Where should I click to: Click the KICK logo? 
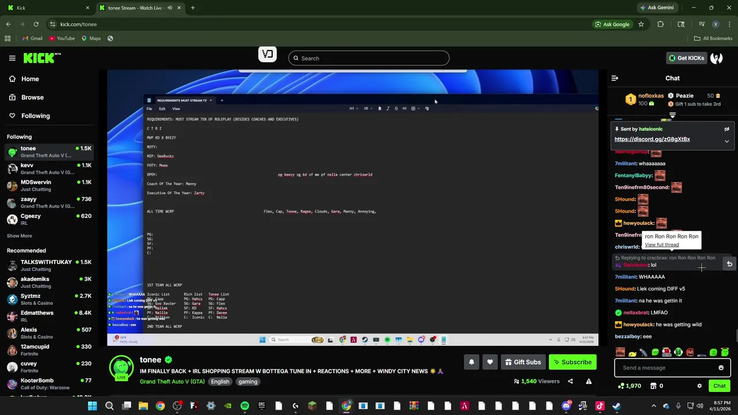coord(42,58)
